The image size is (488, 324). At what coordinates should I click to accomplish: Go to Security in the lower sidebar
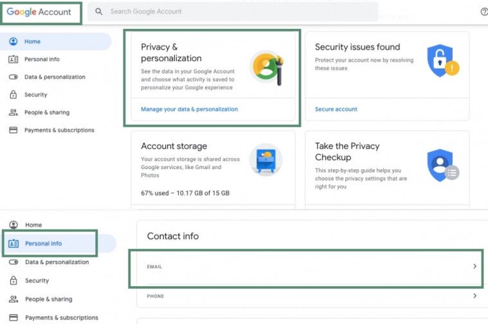coord(37,280)
